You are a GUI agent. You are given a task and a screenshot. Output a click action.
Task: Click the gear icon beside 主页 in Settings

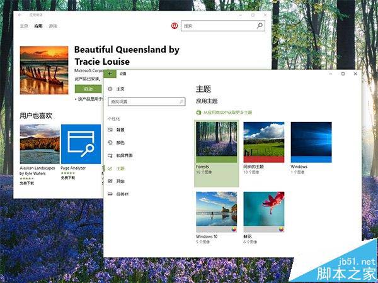(110, 89)
